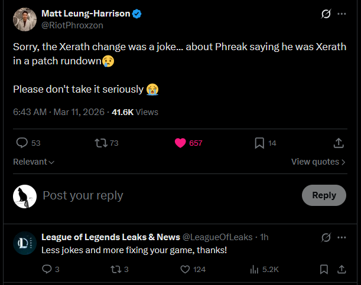Repost the LeagueOfLeaks reply
Image resolution: width=361 pixels, height=285 pixels.
(x=115, y=269)
